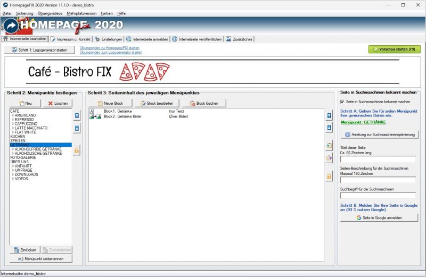This screenshot has height=277, width=426.
Task: Click the lock icon beside the menu list
Action: click(x=77, y=150)
